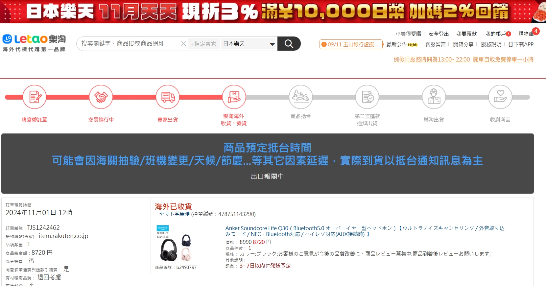Click the 賣家出貨 truck icon
Screen dimensions: 546x286
[168, 97]
